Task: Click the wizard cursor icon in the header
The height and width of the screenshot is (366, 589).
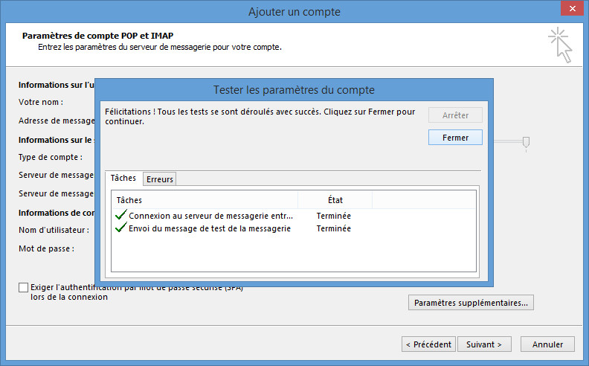Action: click(561, 44)
